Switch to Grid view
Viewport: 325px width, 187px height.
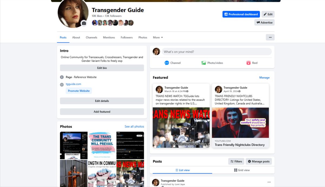(x=242, y=170)
